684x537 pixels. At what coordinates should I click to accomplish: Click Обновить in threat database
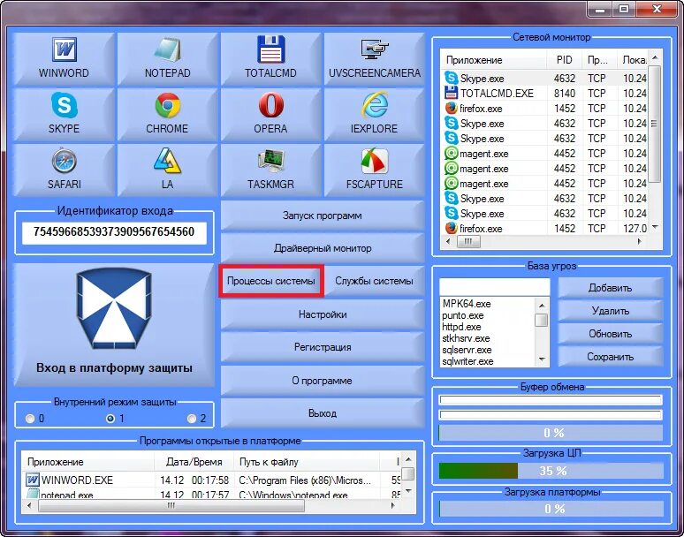[x=611, y=334]
